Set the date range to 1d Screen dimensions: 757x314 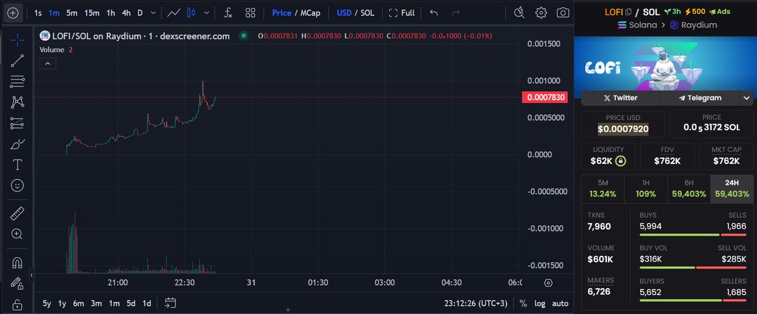tap(146, 303)
